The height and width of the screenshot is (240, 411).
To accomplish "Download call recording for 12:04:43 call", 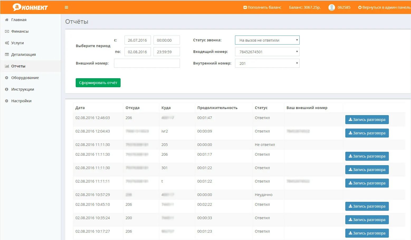I will coord(367,133).
